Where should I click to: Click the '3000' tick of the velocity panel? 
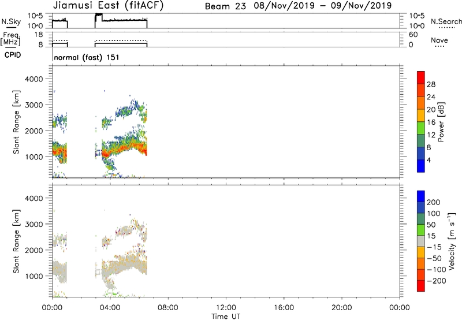point(34,224)
